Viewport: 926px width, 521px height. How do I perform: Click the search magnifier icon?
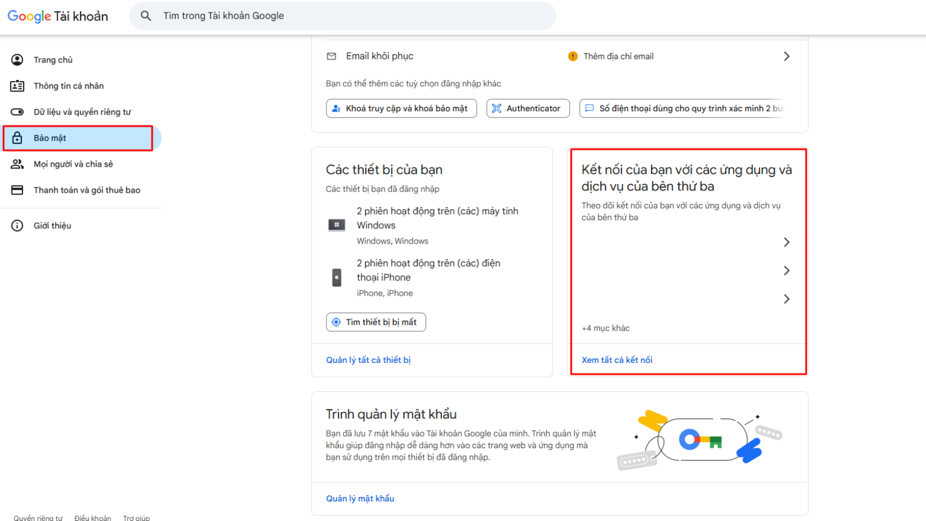[x=146, y=16]
